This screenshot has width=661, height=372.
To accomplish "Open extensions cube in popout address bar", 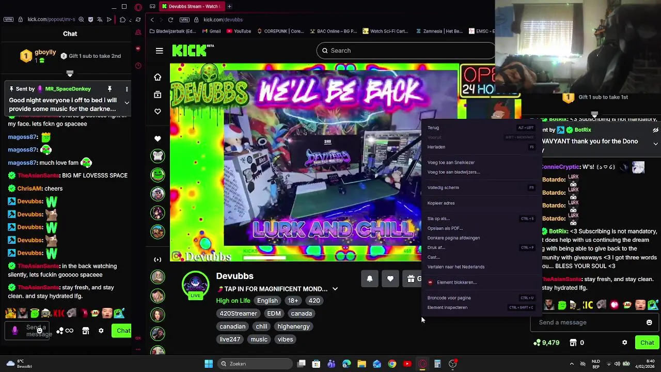I will click(x=122, y=20).
